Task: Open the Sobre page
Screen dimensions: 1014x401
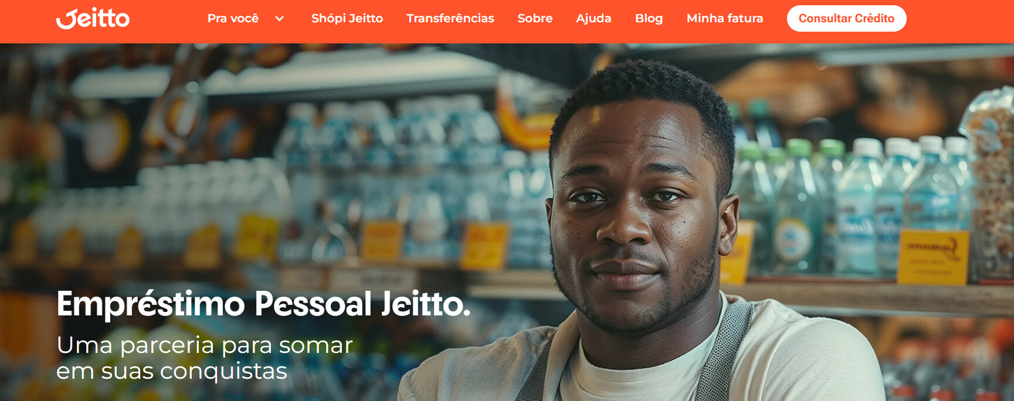Action: click(x=535, y=18)
